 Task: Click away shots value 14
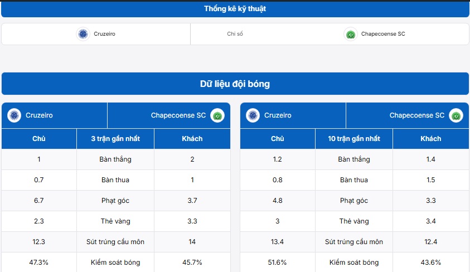point(192,242)
